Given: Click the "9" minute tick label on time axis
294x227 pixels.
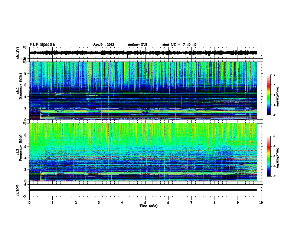Looking at the screenshot, I should [x=238, y=203].
